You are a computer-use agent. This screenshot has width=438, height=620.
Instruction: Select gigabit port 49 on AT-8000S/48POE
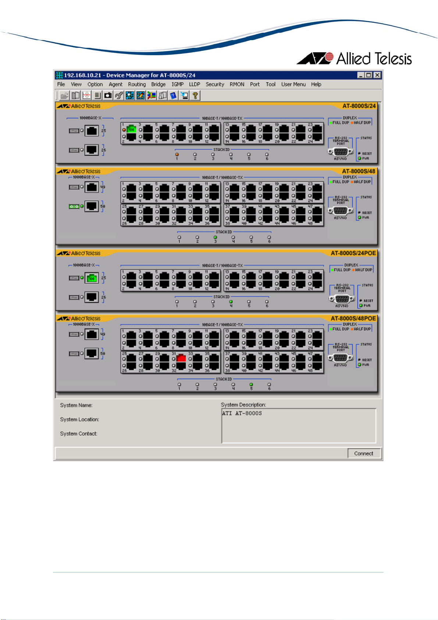click(92, 334)
